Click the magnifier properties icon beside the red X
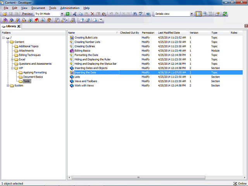Image resolution: width=248 pixels, height=186 pixels. tap(104, 14)
